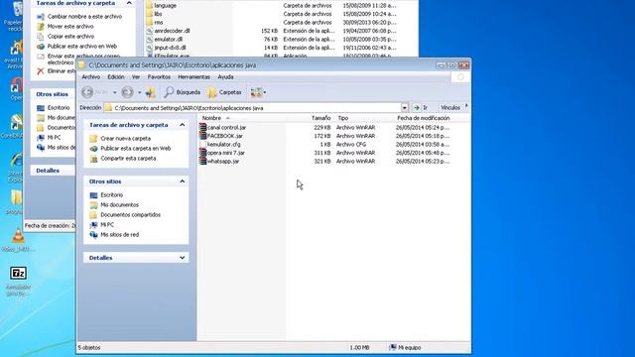Open Documentos compartidos link
This screenshot has height=357, width=635.
click(x=130, y=215)
